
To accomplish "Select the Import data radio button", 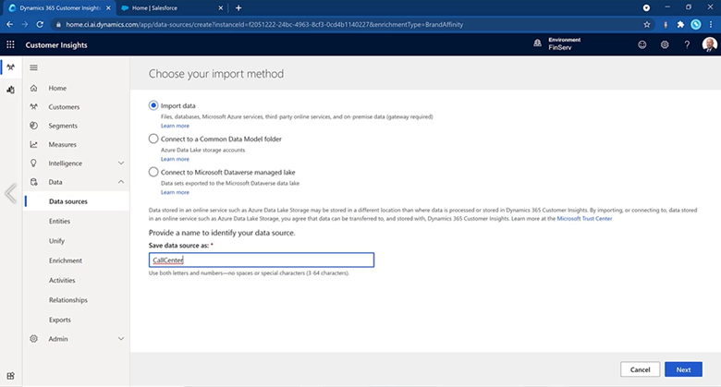I will point(153,105).
